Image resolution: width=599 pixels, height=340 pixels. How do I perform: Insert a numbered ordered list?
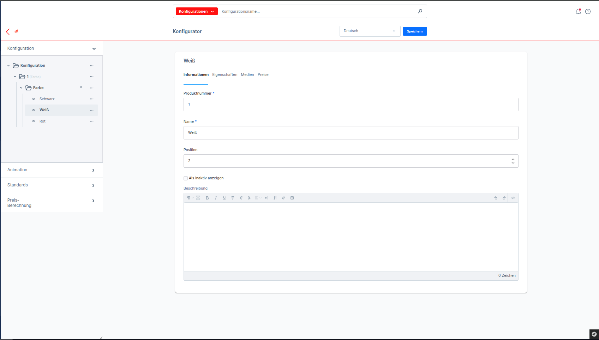coord(275,198)
